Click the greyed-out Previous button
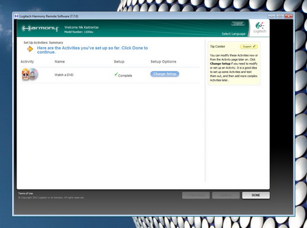The height and width of the screenshot is (228, 307). 196,195
